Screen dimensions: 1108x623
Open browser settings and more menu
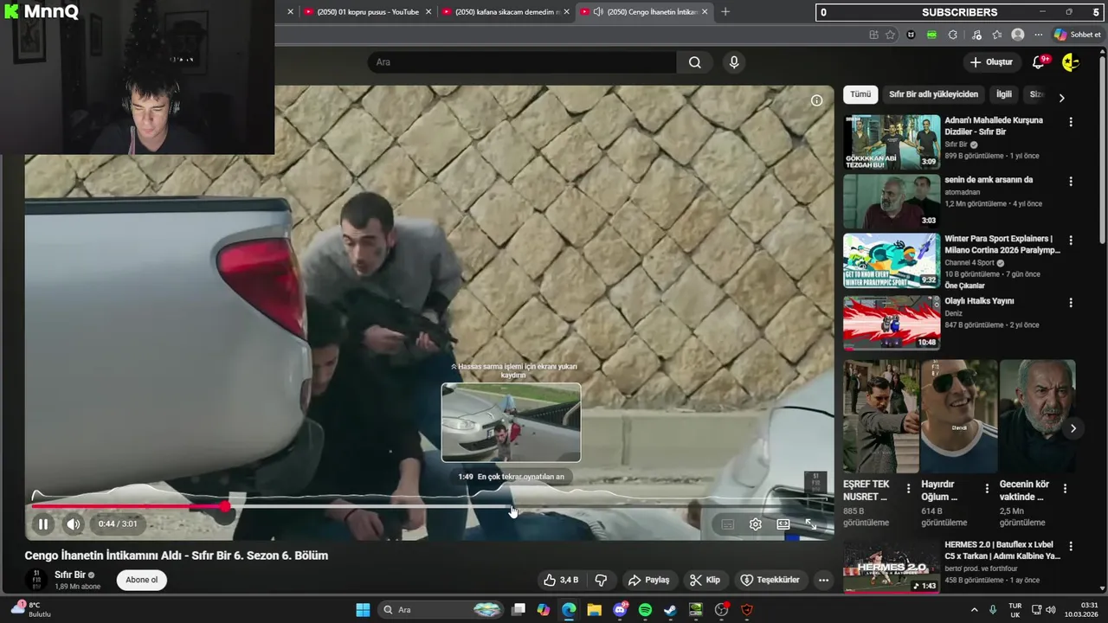[x=1039, y=35]
